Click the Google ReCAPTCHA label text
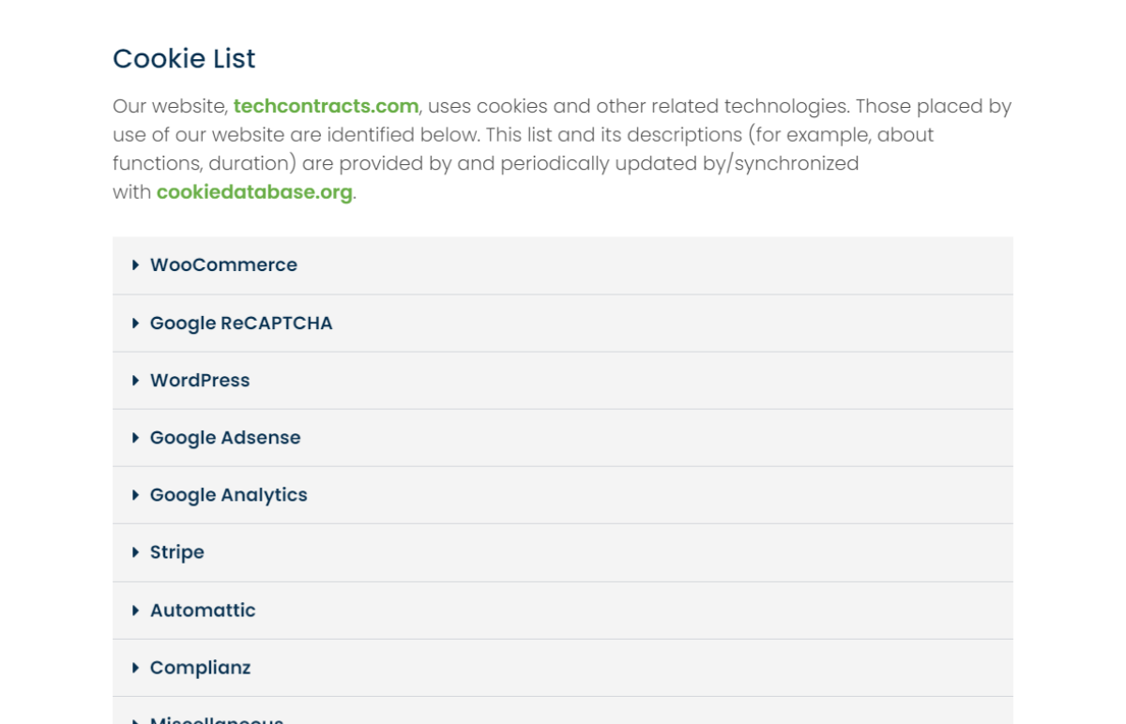This screenshot has height=724, width=1126. 241,323
